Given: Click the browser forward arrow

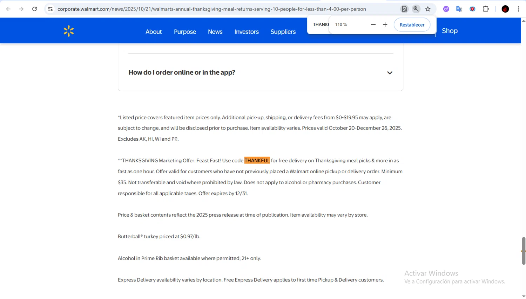Looking at the screenshot, I should (x=21, y=9).
